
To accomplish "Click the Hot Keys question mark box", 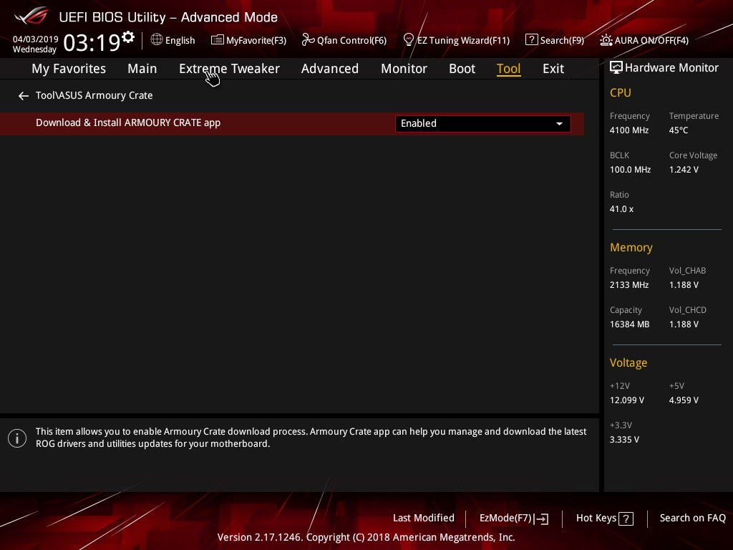I will [x=626, y=518].
